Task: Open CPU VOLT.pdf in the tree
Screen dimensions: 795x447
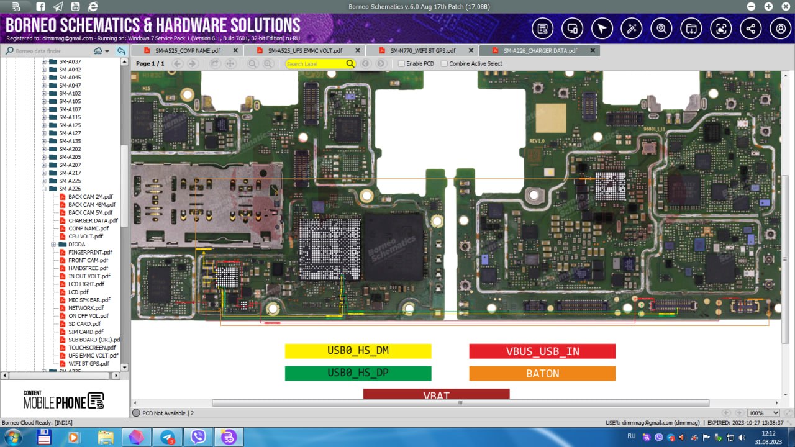Action: point(85,237)
